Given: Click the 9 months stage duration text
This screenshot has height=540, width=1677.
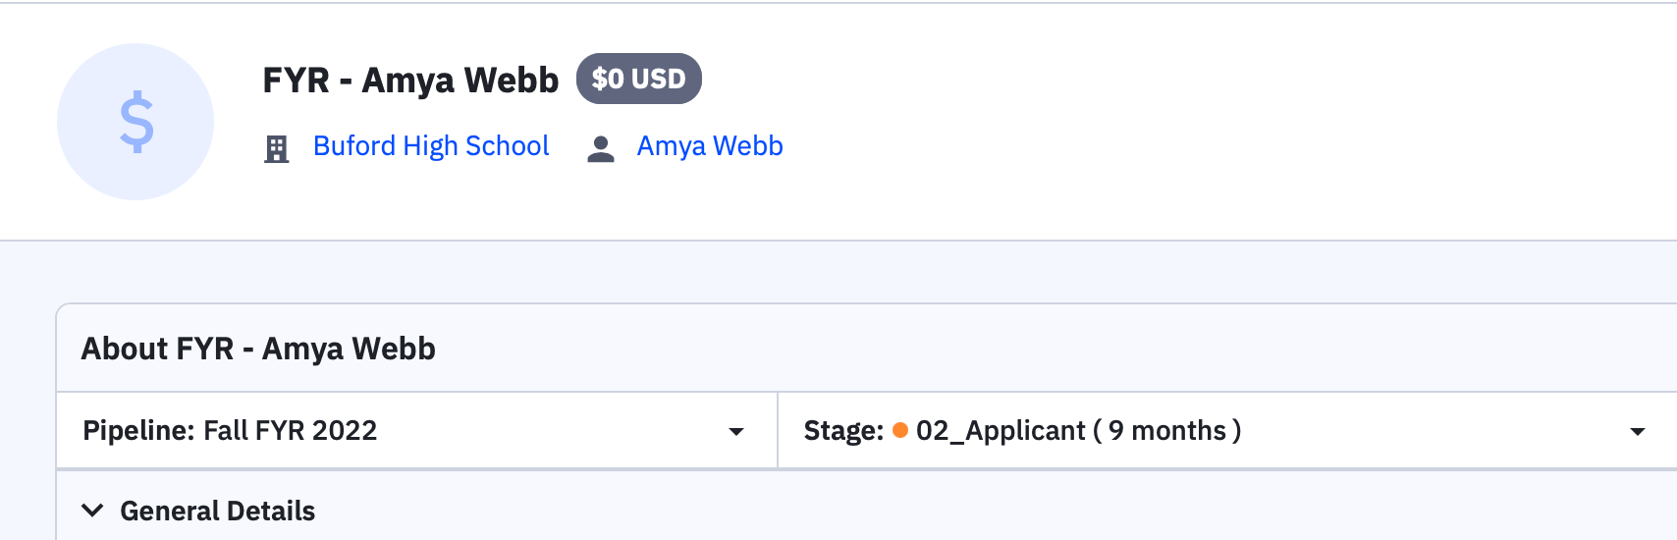Looking at the screenshot, I should coord(1167,431).
